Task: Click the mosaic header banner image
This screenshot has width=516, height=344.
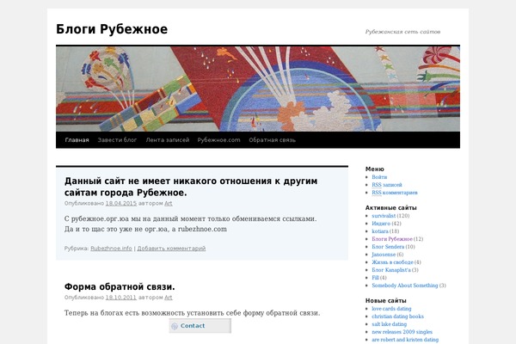Action: coord(258,89)
